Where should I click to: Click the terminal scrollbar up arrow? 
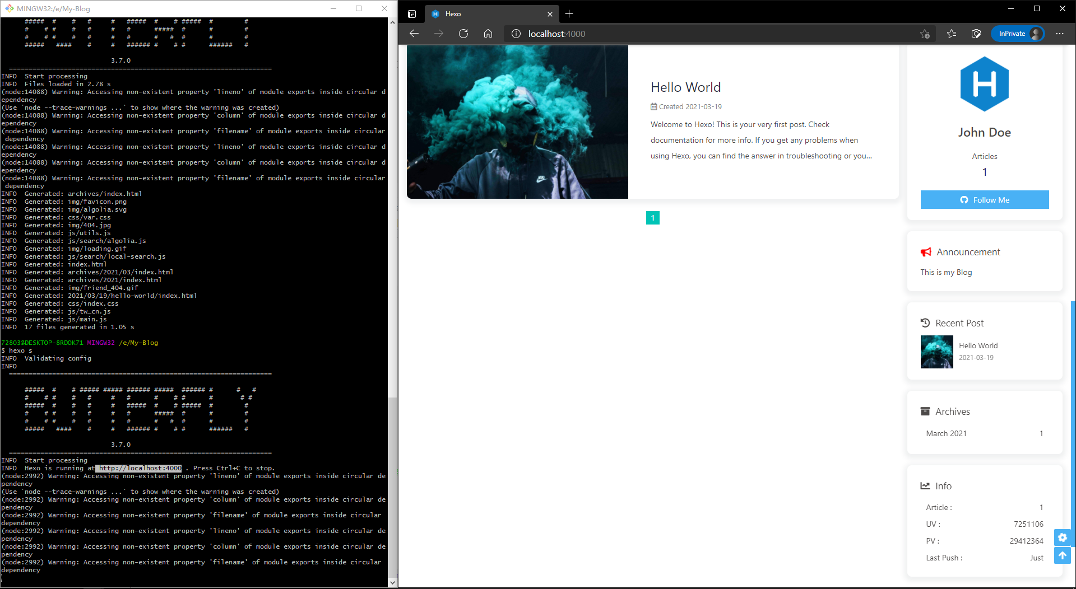pos(392,22)
